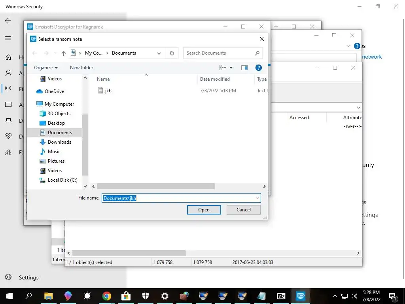Open the notification center icon
Viewport: 405px width, 304px height.
(393, 296)
